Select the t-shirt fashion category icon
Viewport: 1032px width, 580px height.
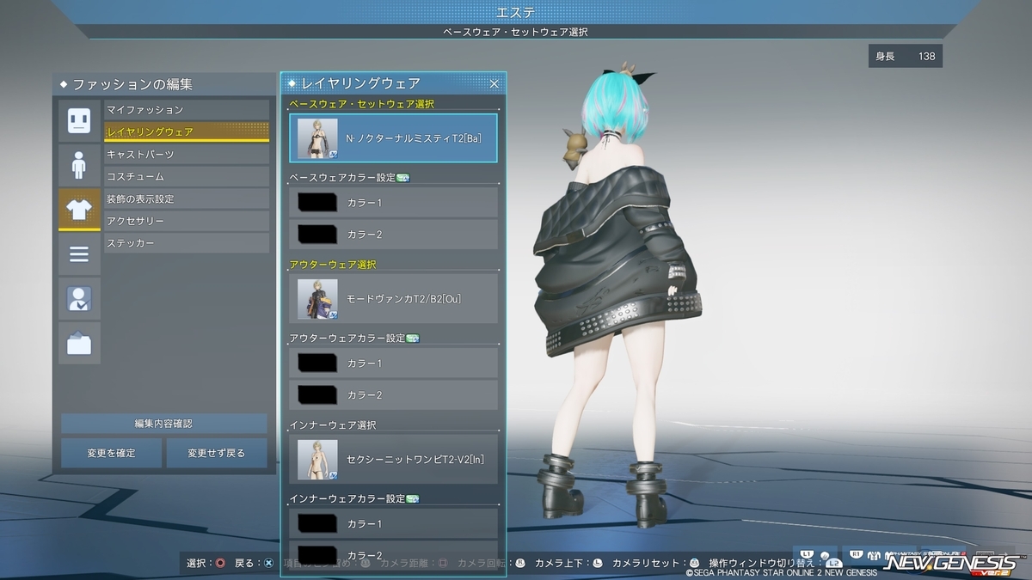79,210
